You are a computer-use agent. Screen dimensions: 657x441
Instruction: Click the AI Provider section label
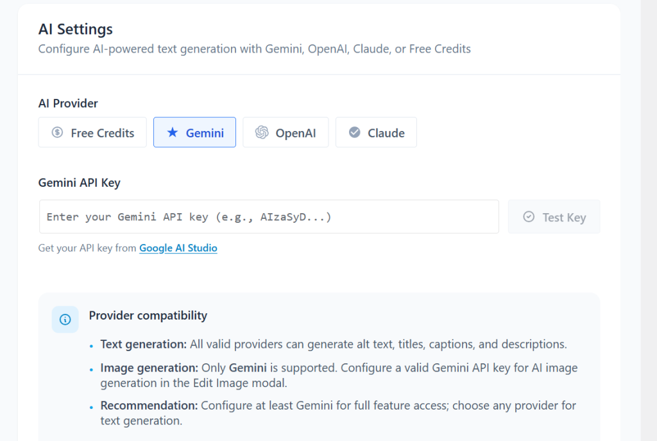coord(68,103)
